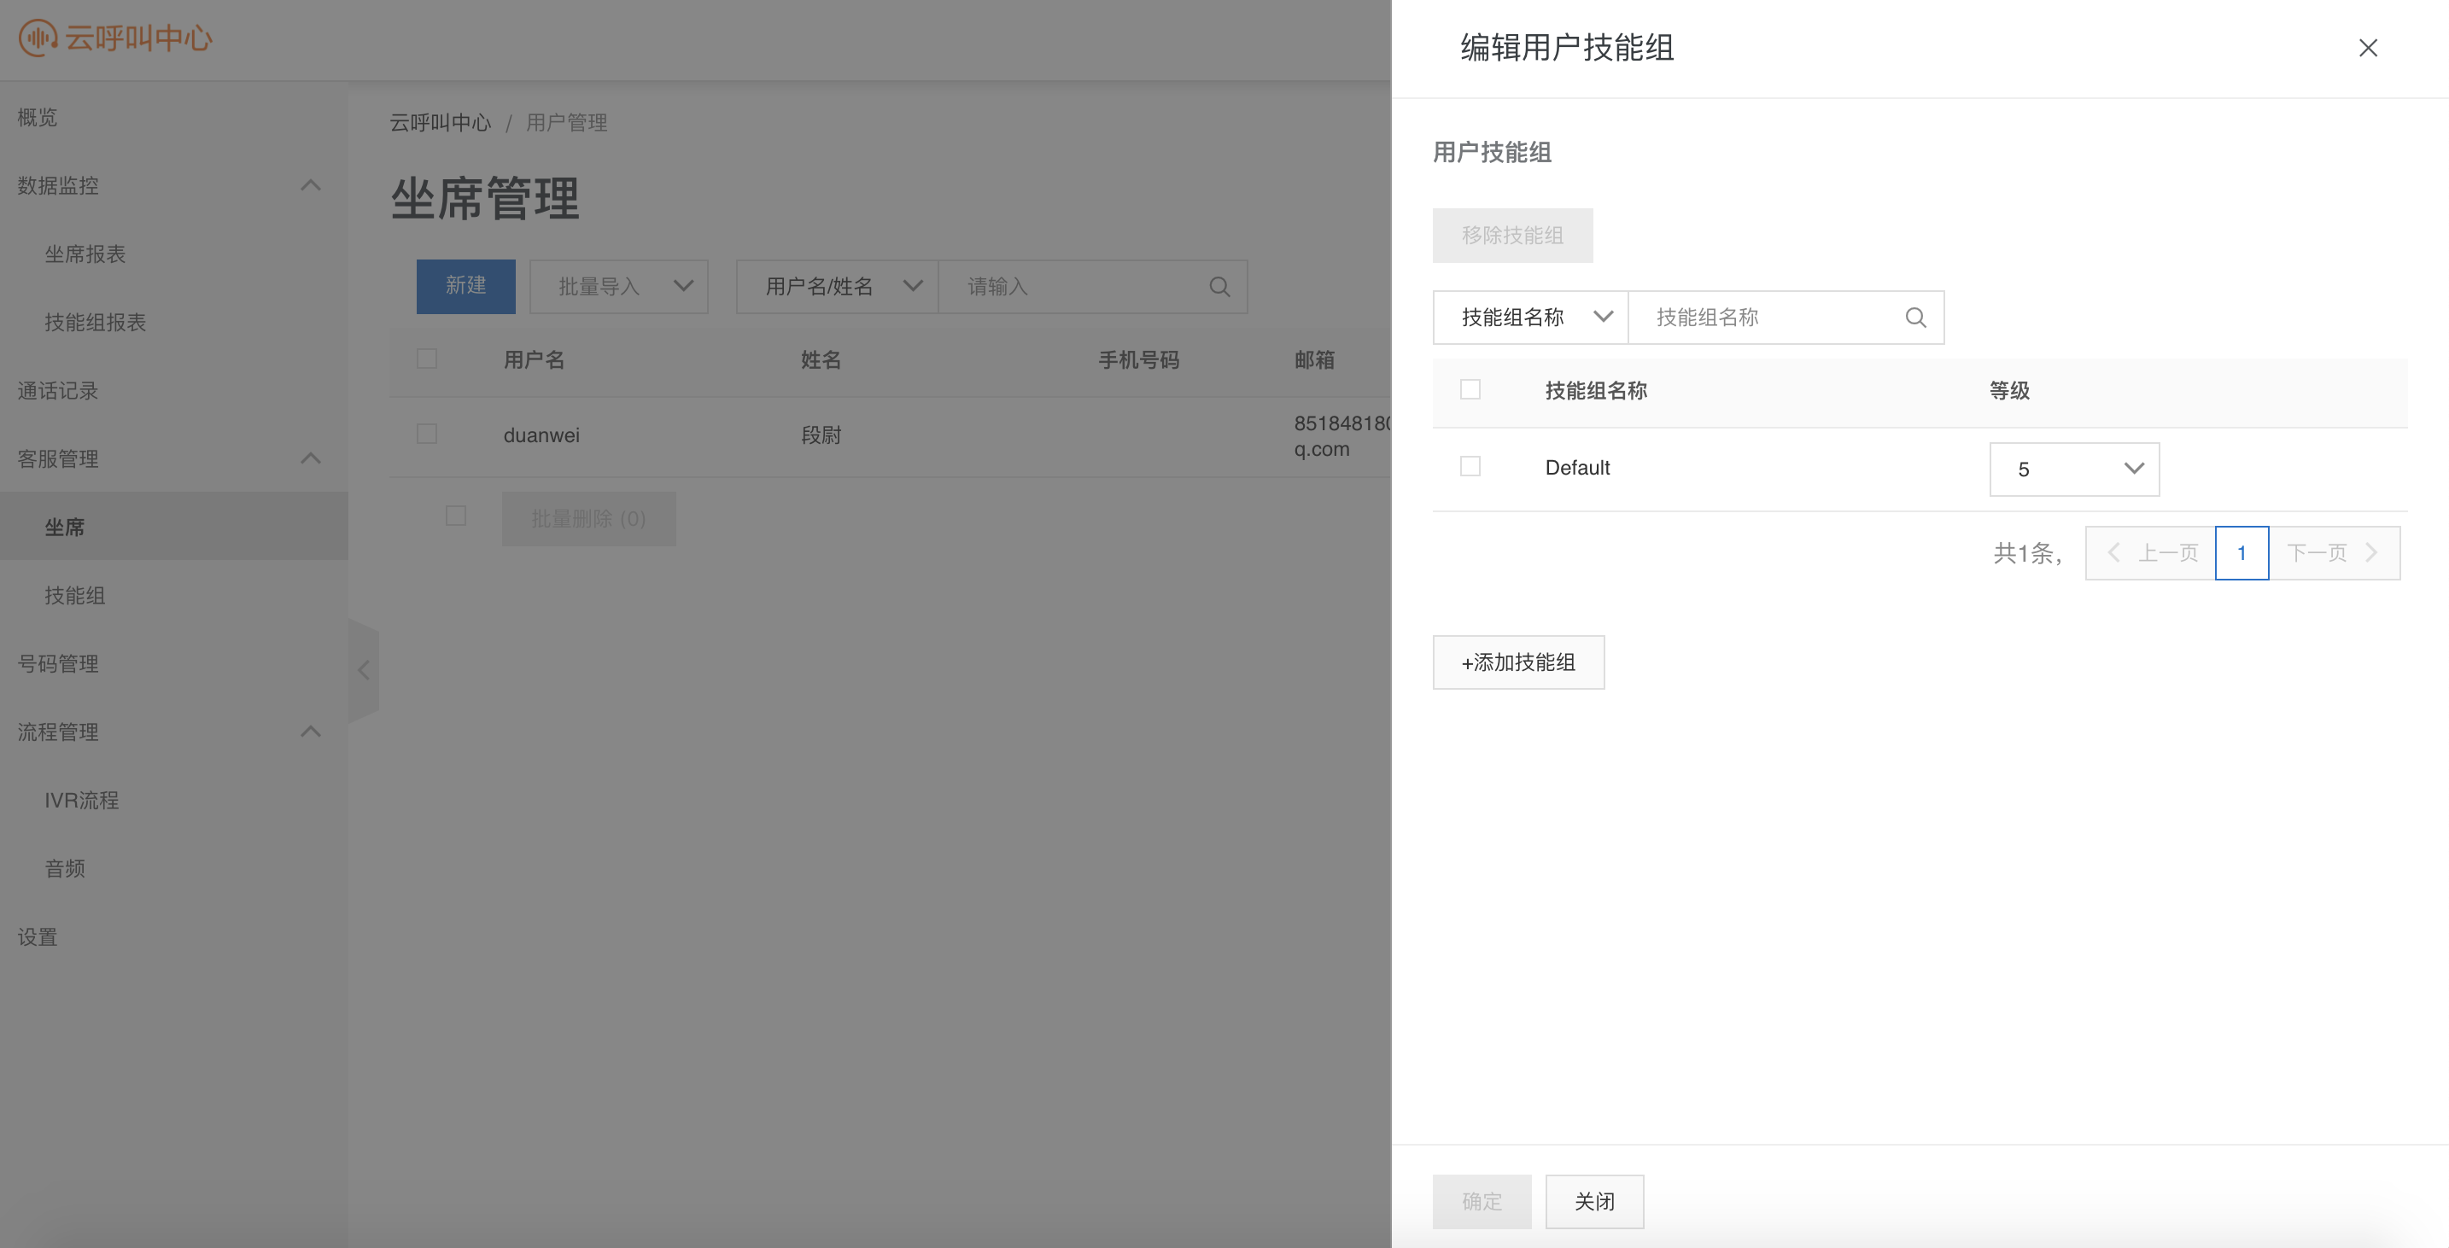Open the 批量导入 dropdown

click(x=618, y=287)
